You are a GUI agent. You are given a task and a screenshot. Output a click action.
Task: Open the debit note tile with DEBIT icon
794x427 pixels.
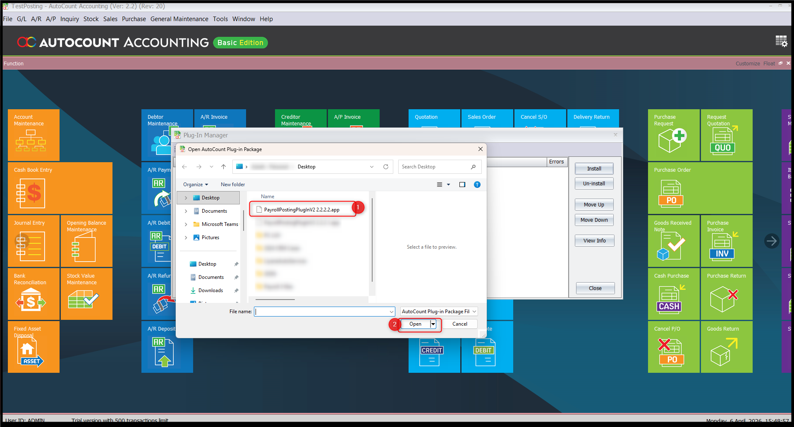(487, 355)
